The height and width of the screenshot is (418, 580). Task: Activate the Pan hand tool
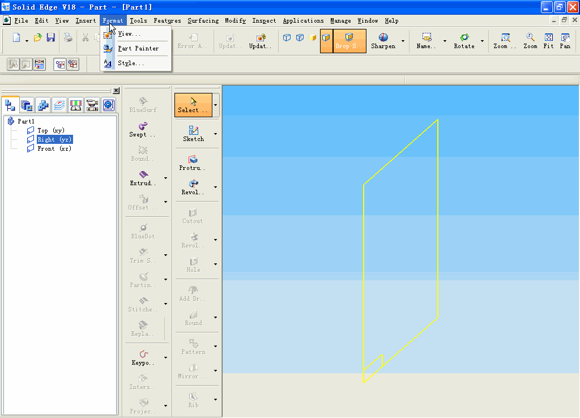pos(565,41)
